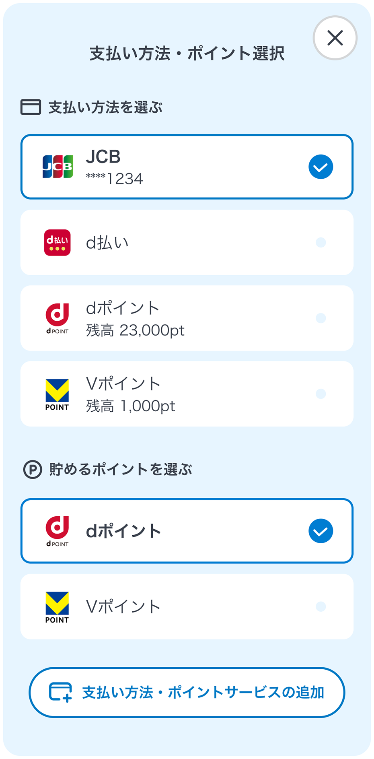Click the add-card icon in the bottom button
Viewport: 374px width, 759px height.
60,692
